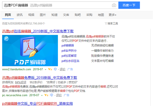Select the 网页 tab
This screenshot has height=106, width=153.
point(8,15)
